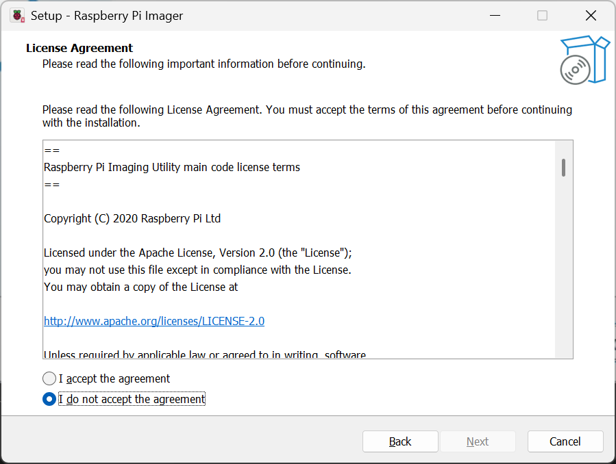Viewport: 616px width, 464px height.
Task: Cancel the Raspberry Pi Imager setup
Action: tap(565, 441)
